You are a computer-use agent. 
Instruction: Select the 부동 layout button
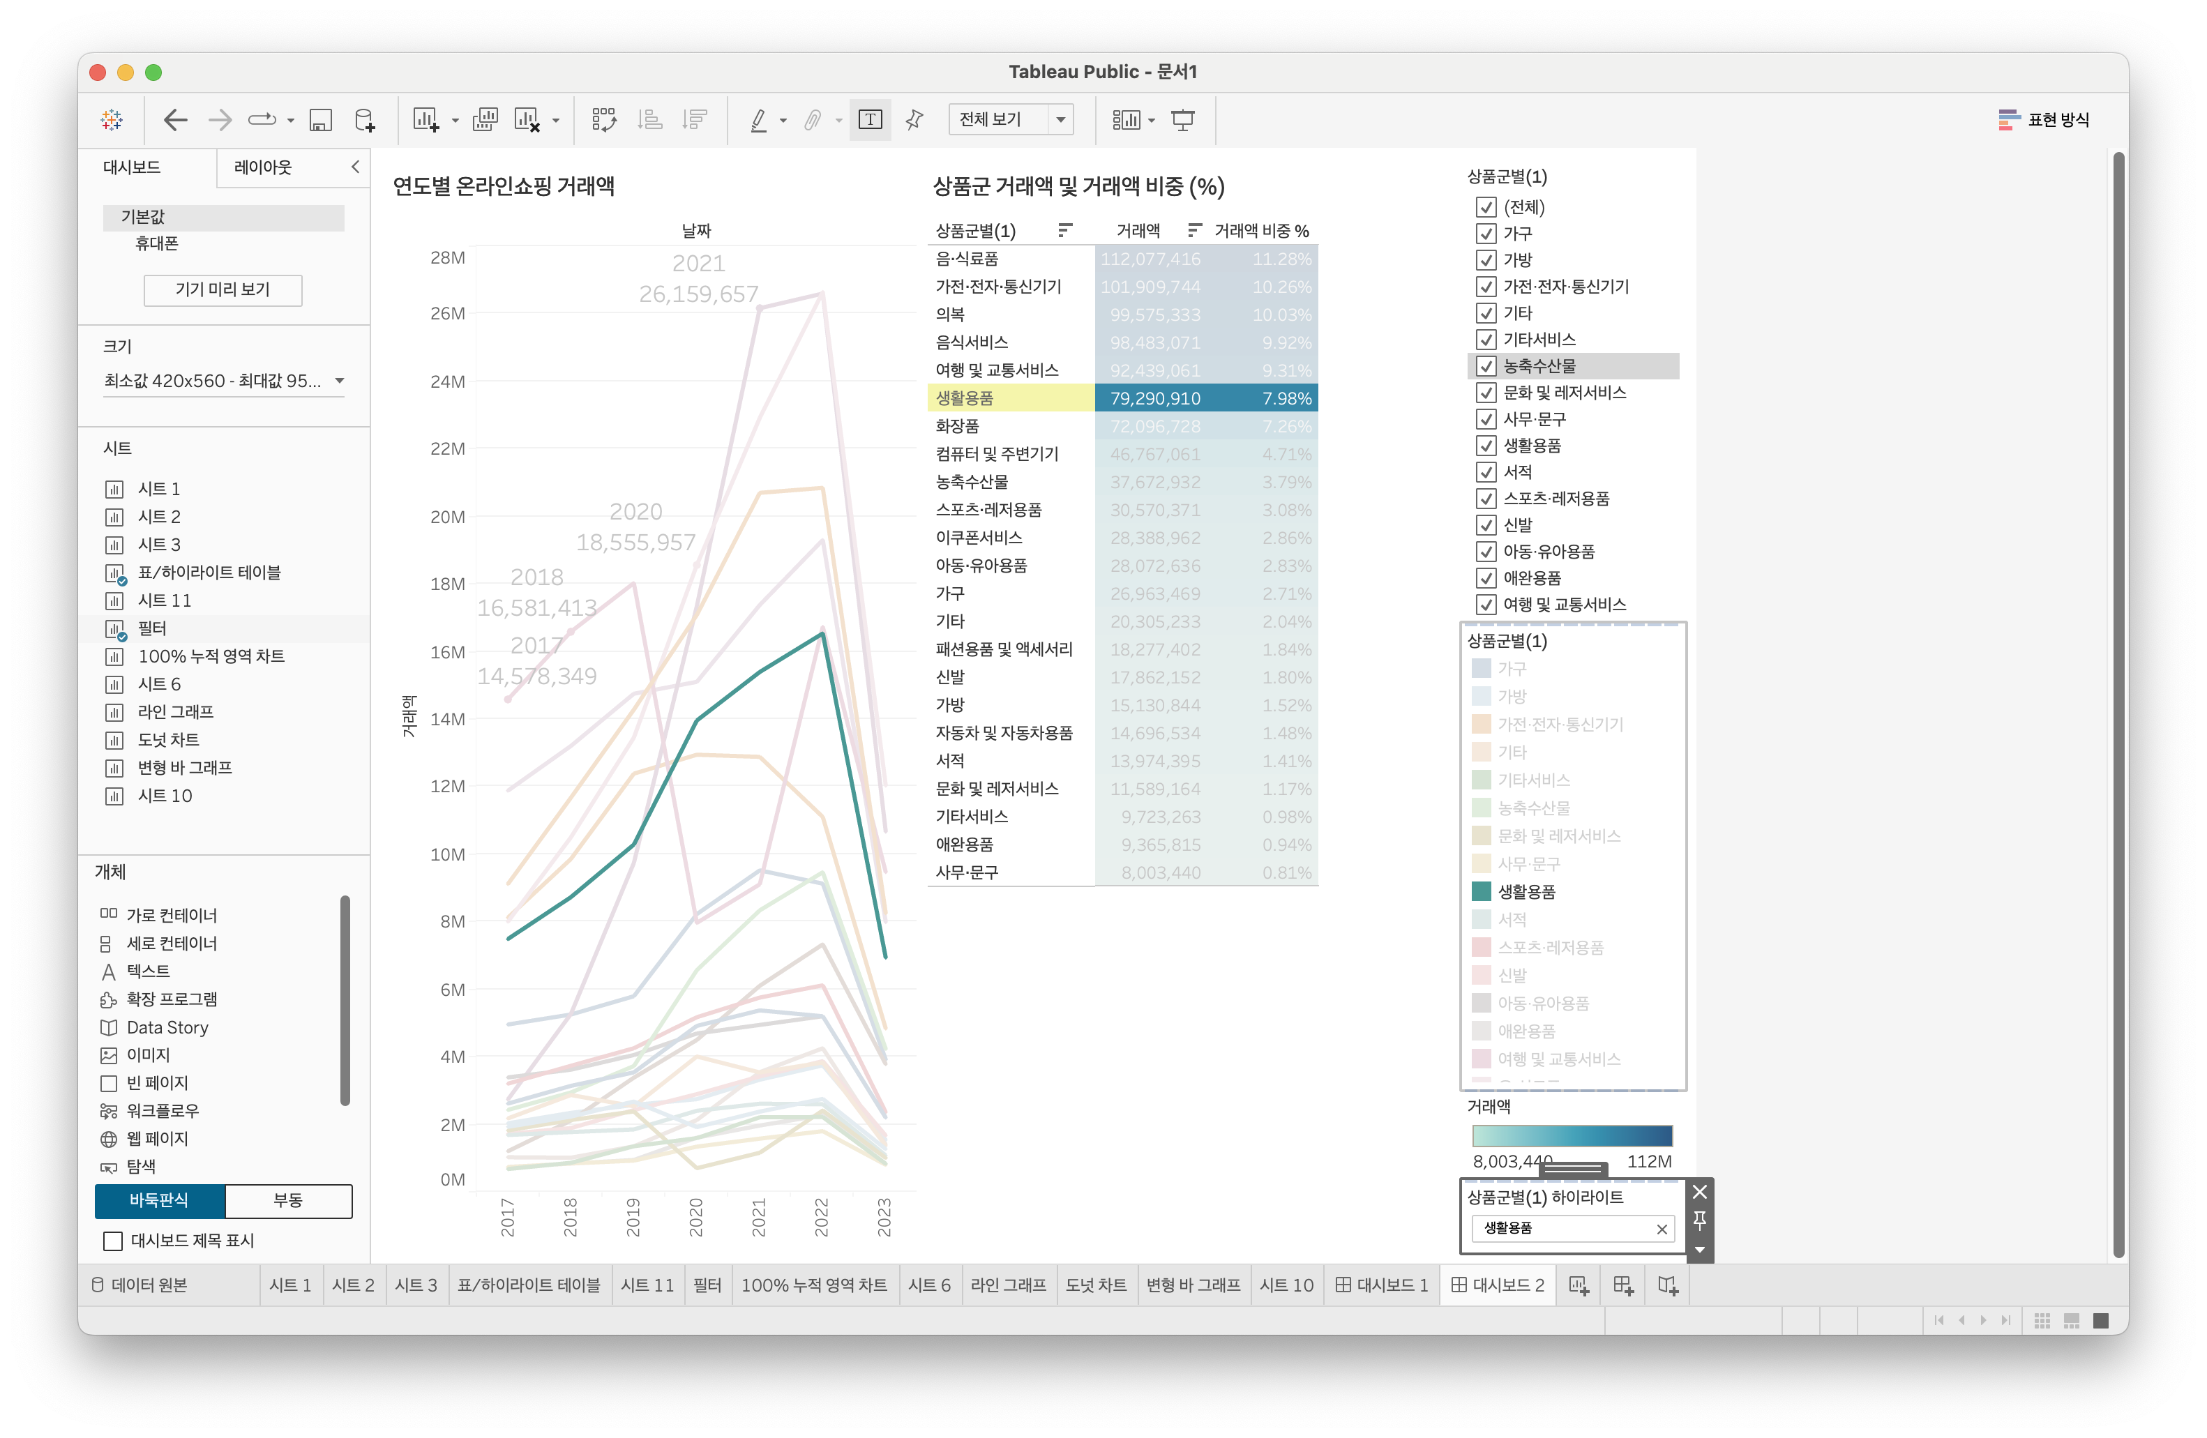pos(287,1199)
